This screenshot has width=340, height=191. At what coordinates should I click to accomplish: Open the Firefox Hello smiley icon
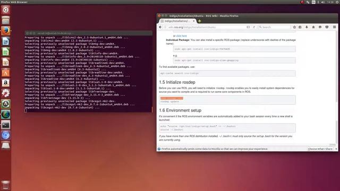point(320,27)
